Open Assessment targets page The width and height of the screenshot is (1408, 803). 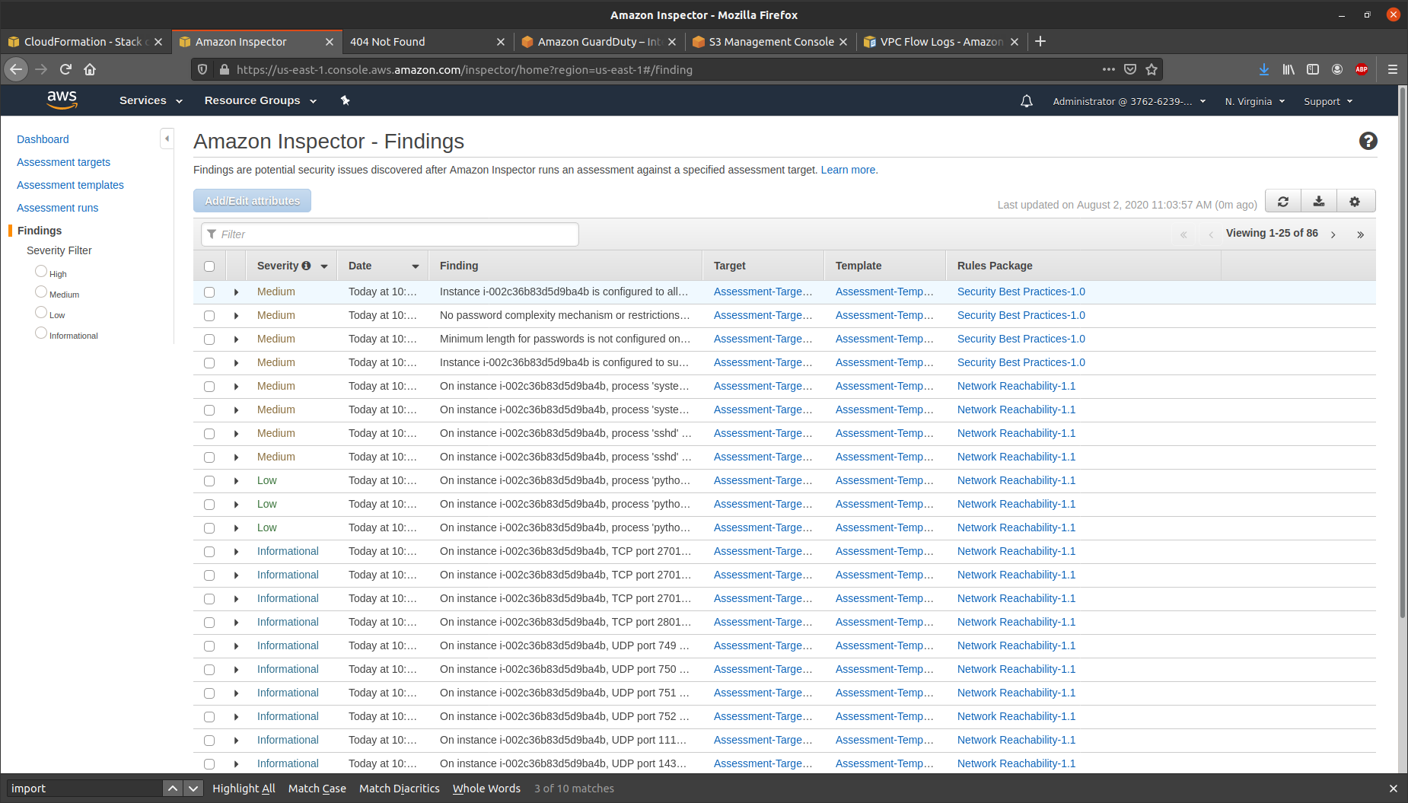[63, 162]
